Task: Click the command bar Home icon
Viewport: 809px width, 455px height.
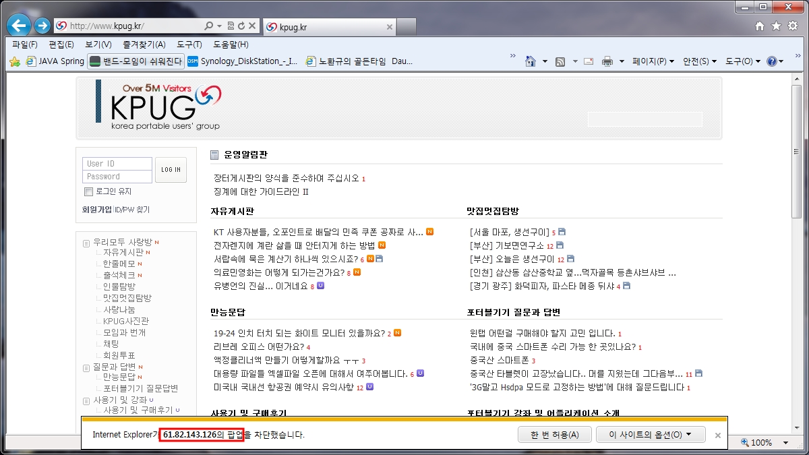Action: 531,61
